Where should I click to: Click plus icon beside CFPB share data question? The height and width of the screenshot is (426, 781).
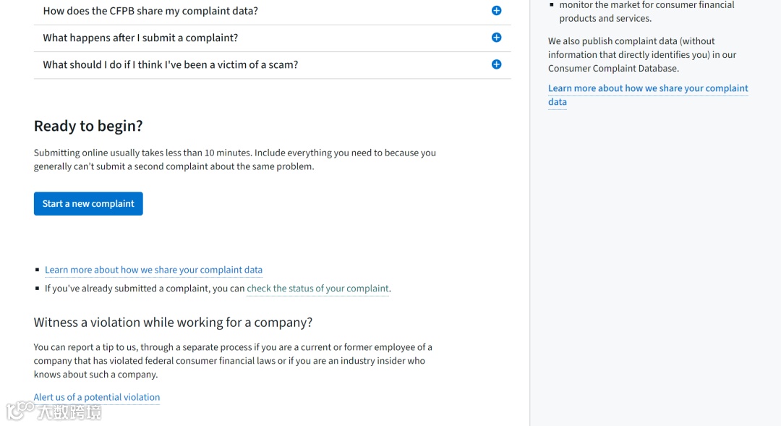coord(496,11)
